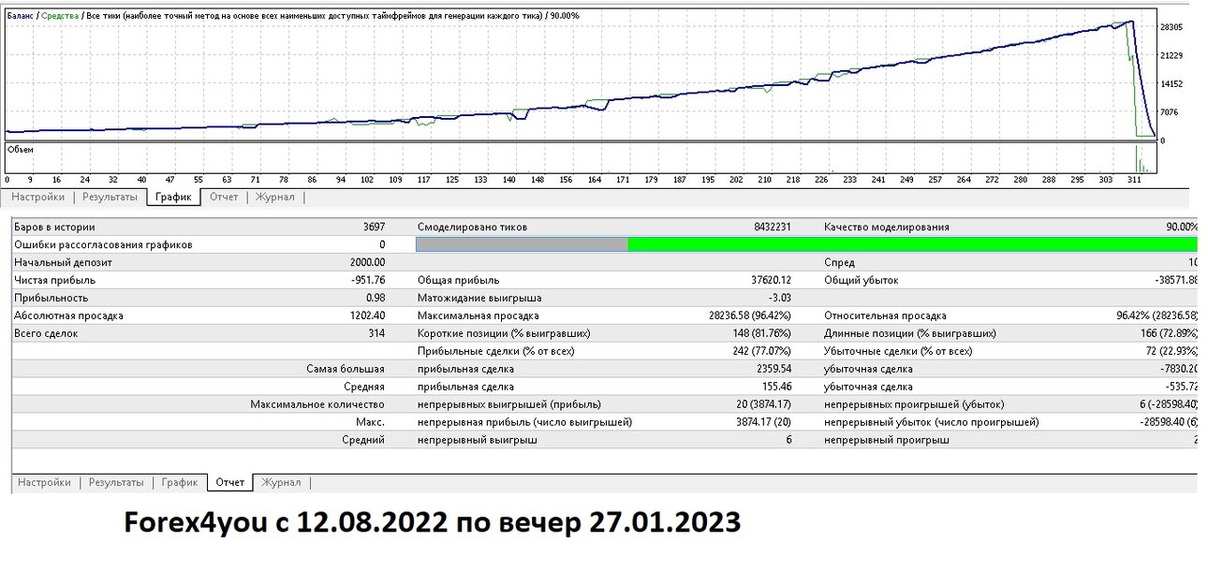This screenshot has height=571, width=1208.
Task: Click the 'Спред' label
Action: pos(839,263)
